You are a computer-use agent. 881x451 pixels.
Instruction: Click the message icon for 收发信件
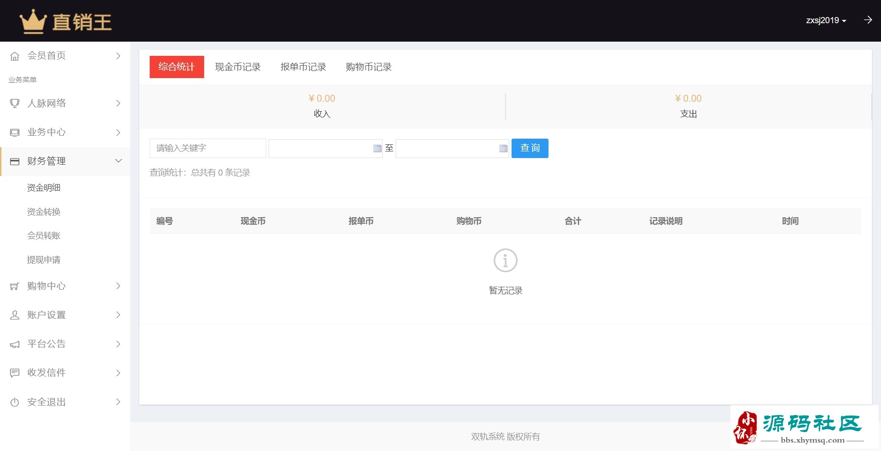click(x=15, y=373)
